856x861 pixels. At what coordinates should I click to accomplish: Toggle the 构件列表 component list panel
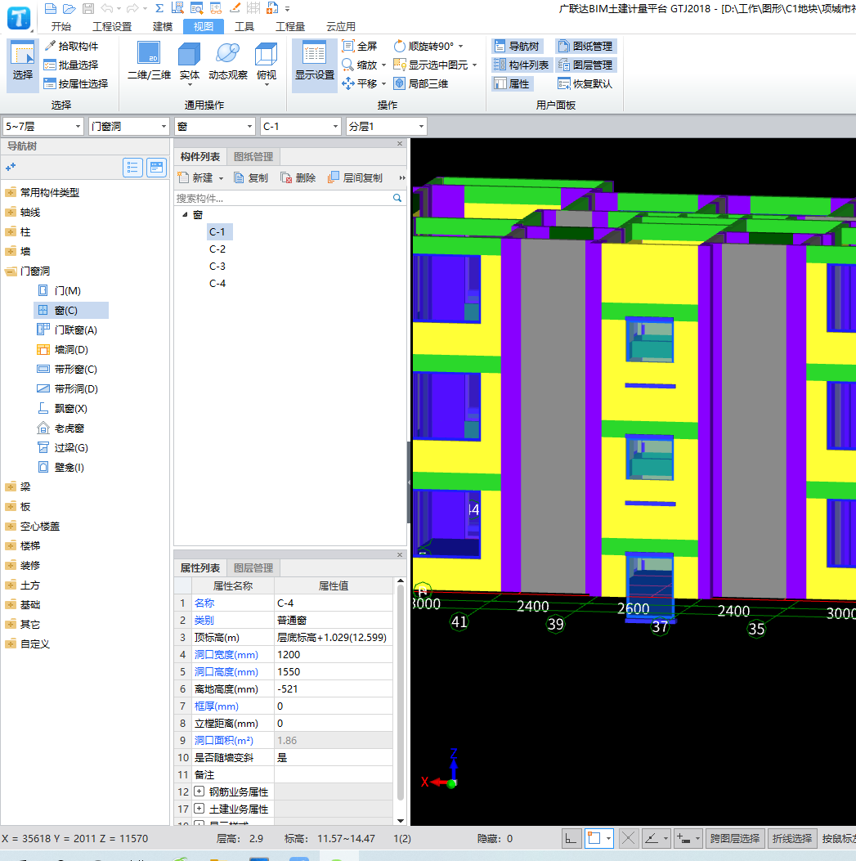point(521,65)
